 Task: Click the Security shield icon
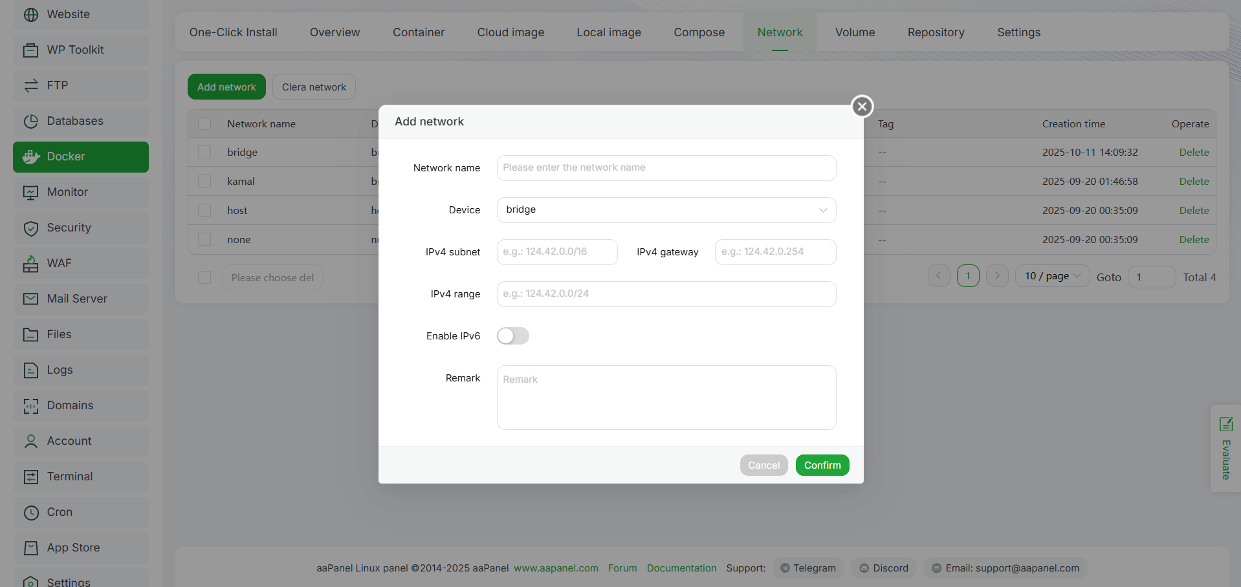[31, 228]
